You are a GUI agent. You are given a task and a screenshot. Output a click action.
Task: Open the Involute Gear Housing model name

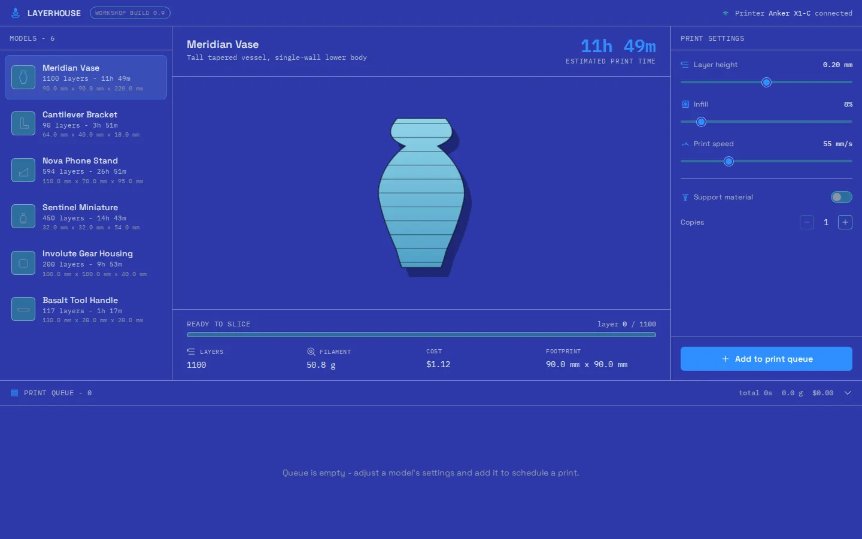(87, 253)
